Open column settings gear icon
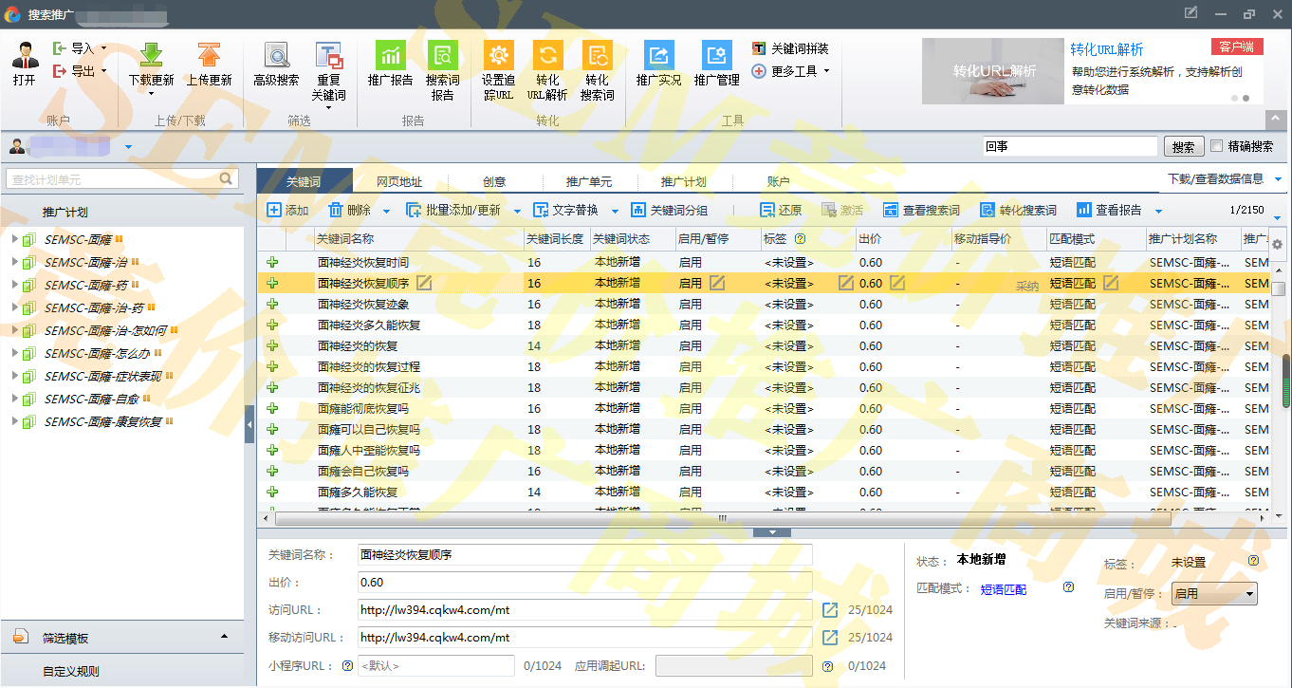The height and width of the screenshot is (688, 1292). 1277,245
